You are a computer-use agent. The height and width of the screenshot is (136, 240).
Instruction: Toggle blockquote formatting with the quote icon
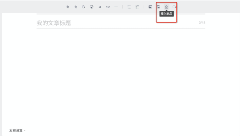100,7
